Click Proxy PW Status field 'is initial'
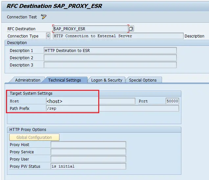The width and height of the screenshot is (209, 180). pos(88,166)
